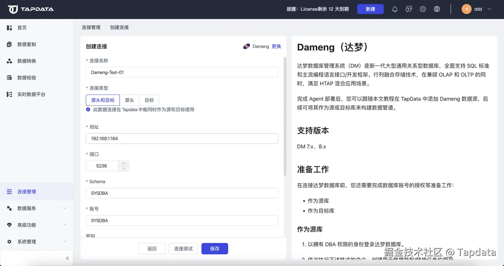This screenshot has width=504, height=266.
Task: Click the 数据复制 icon in sidebar
Action: (9, 44)
